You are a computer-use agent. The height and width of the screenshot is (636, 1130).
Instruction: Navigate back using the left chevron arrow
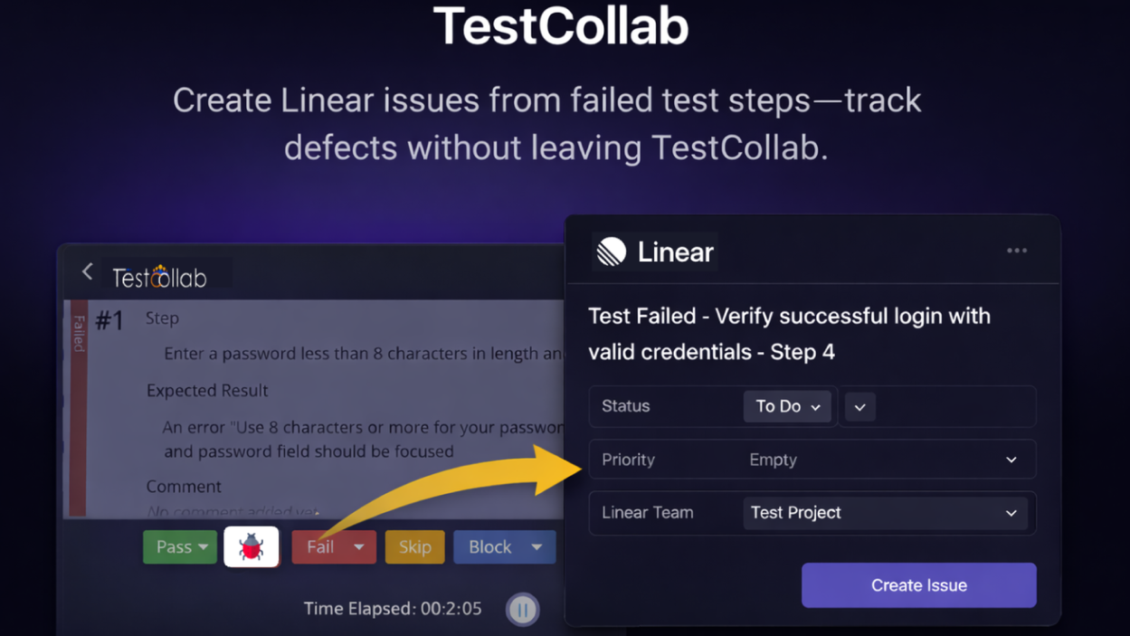coord(86,271)
